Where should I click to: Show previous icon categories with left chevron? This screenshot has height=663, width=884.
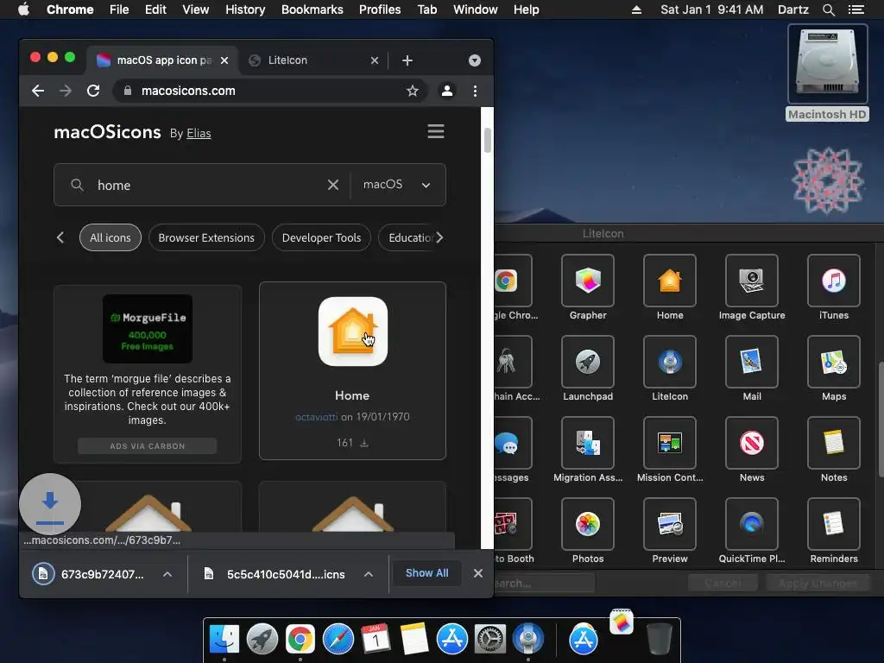pos(60,237)
